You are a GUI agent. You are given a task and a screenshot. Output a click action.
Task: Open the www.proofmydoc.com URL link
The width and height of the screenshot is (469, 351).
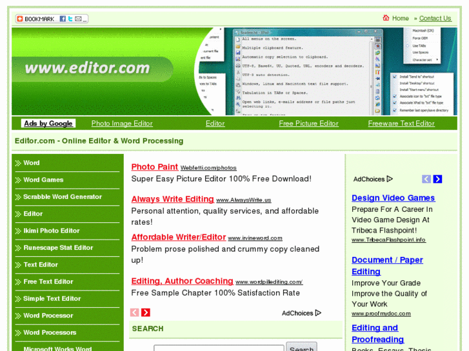(381, 314)
